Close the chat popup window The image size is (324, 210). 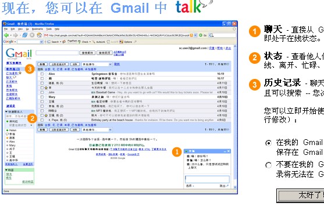[229, 151]
